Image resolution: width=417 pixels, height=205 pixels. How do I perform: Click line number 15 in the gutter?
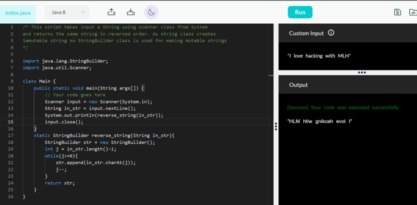pyautogui.click(x=11, y=122)
